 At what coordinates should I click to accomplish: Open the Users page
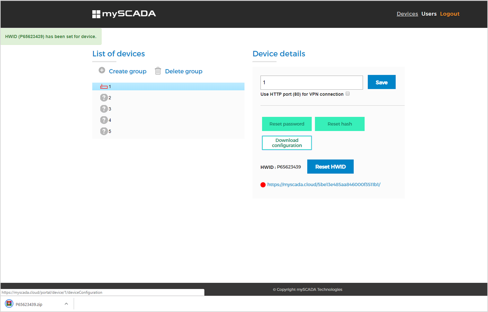429,14
